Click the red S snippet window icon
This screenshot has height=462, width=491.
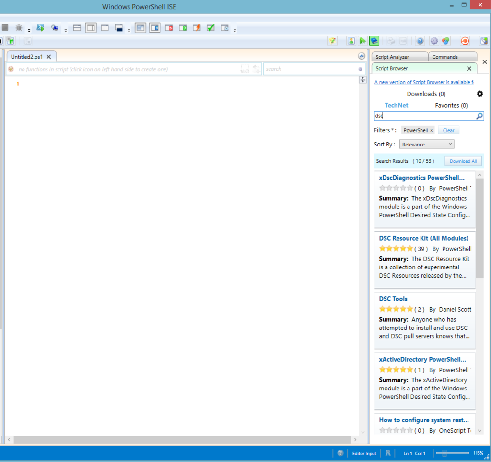pos(169,28)
